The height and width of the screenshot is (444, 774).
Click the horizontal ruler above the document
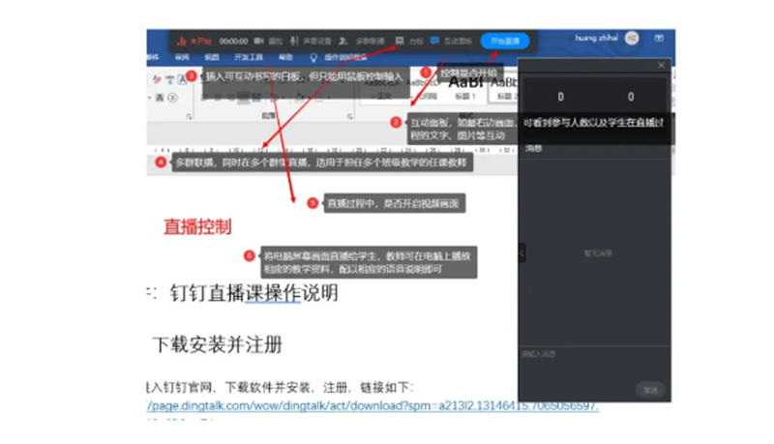coord(332,150)
